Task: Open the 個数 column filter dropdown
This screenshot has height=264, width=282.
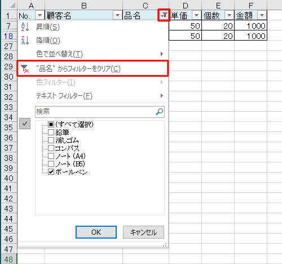Action: [229, 15]
